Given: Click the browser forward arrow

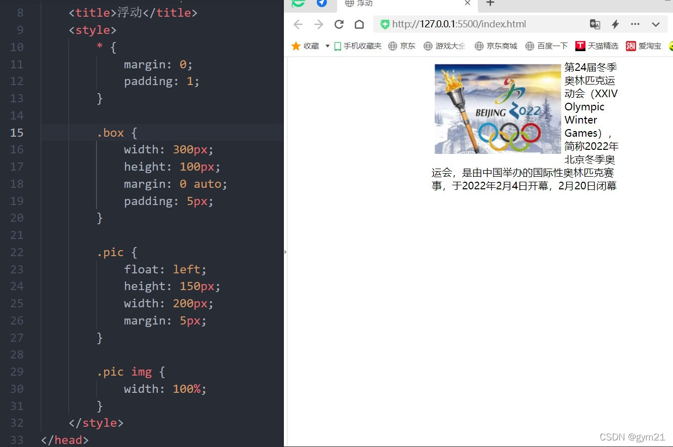Looking at the screenshot, I should click(318, 24).
